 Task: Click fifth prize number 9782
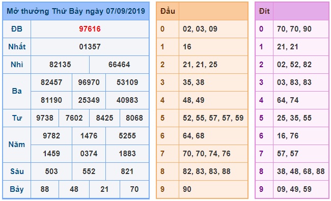point(51,136)
